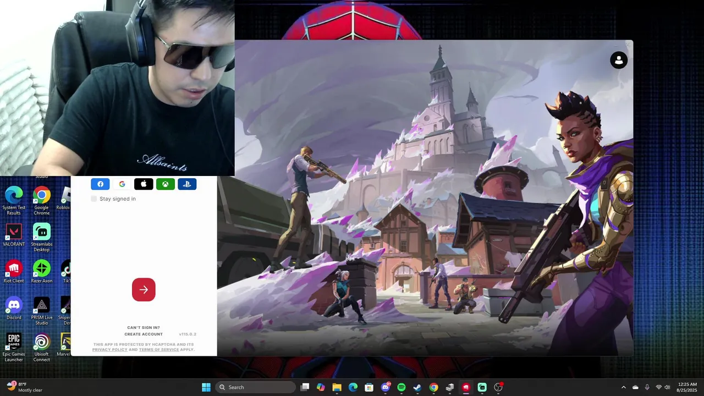Open Copilot from the taskbar
Image resolution: width=704 pixels, height=396 pixels.
coord(321,387)
